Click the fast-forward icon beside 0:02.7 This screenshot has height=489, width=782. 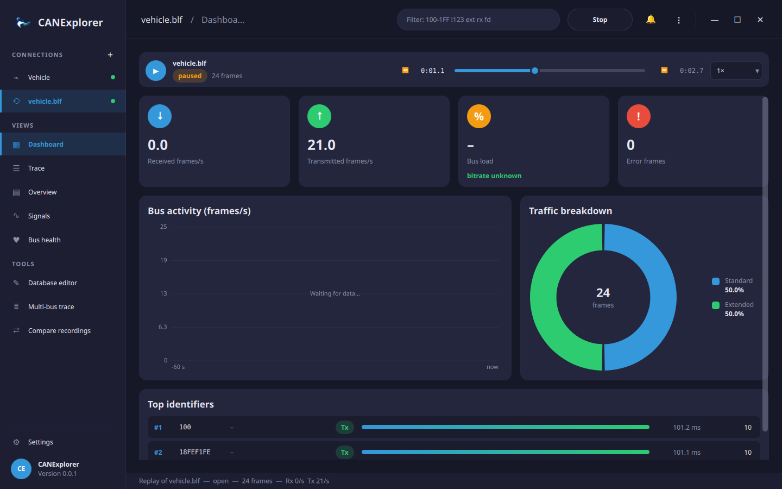664,70
